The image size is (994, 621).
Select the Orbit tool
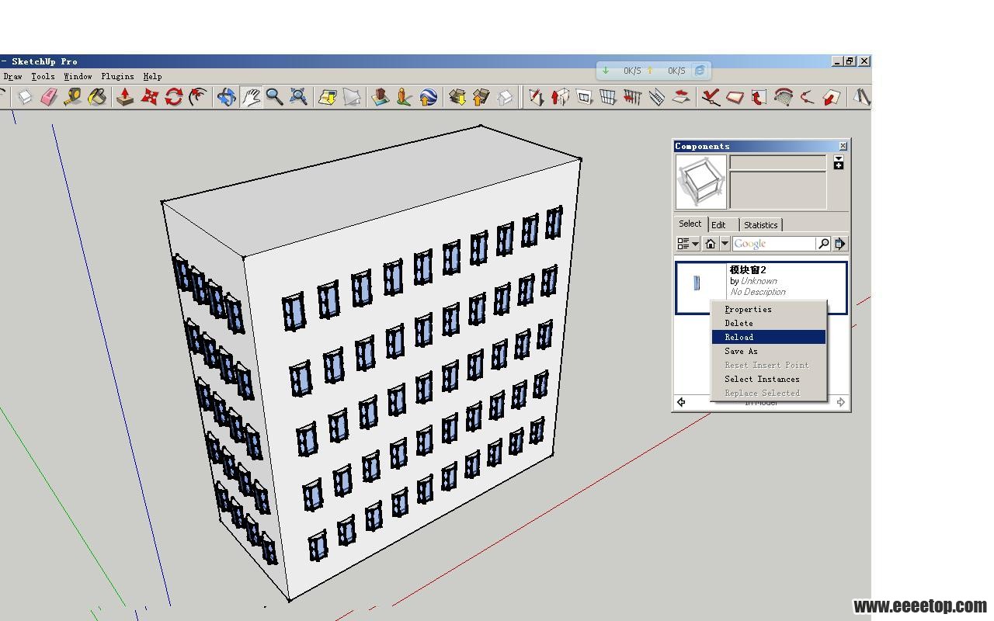point(226,97)
